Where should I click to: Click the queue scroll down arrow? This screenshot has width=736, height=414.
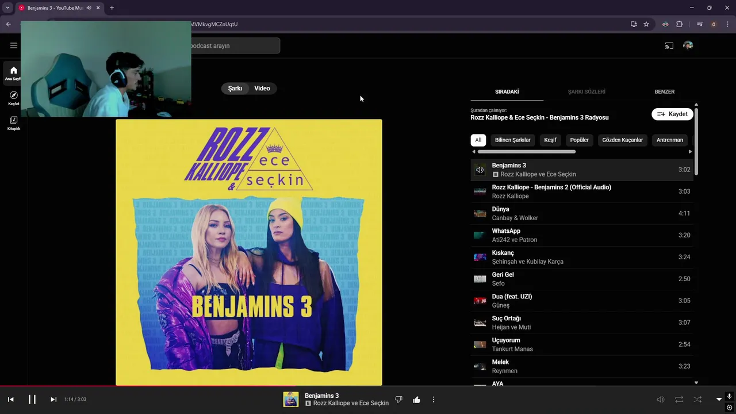click(x=696, y=383)
